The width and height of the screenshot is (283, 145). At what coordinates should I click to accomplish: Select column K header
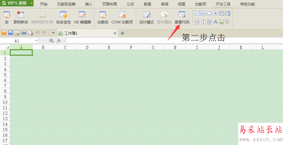point(241,48)
